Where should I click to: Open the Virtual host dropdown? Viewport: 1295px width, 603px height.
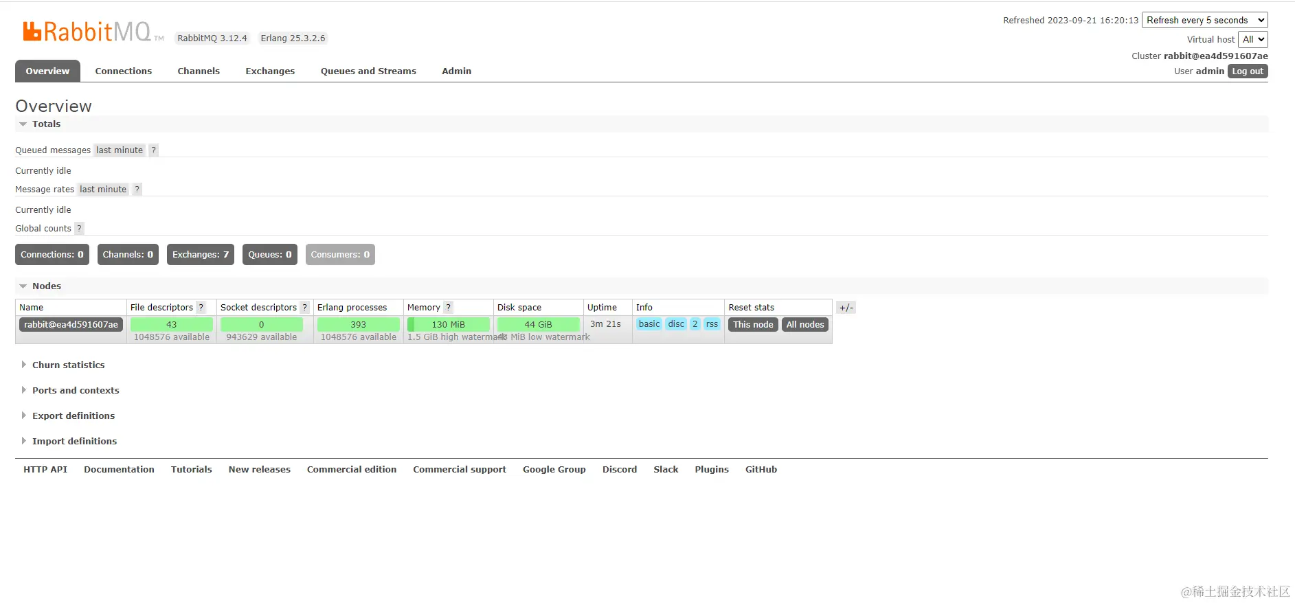pyautogui.click(x=1253, y=40)
